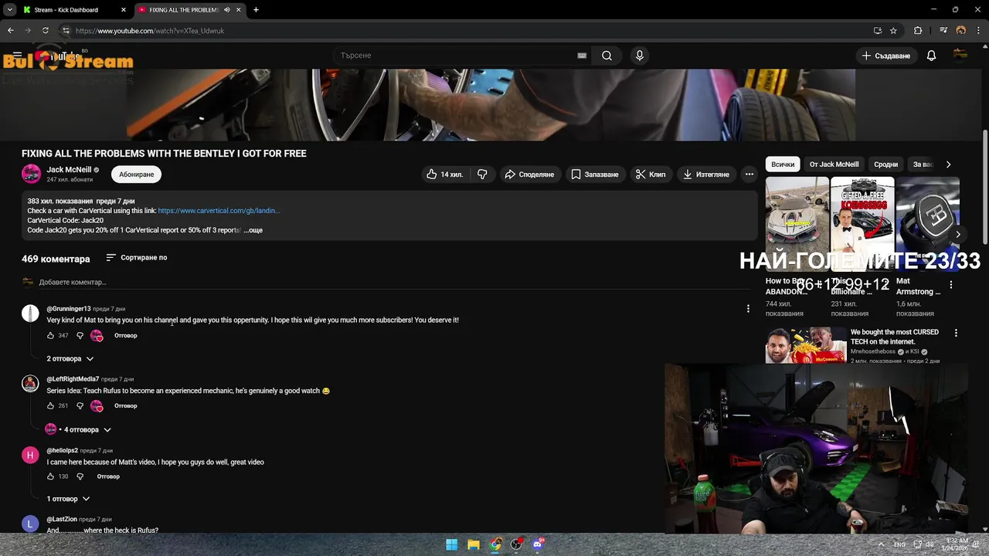The width and height of the screenshot is (989, 556).
Task: Select the Всички filter chip
Action: click(783, 164)
